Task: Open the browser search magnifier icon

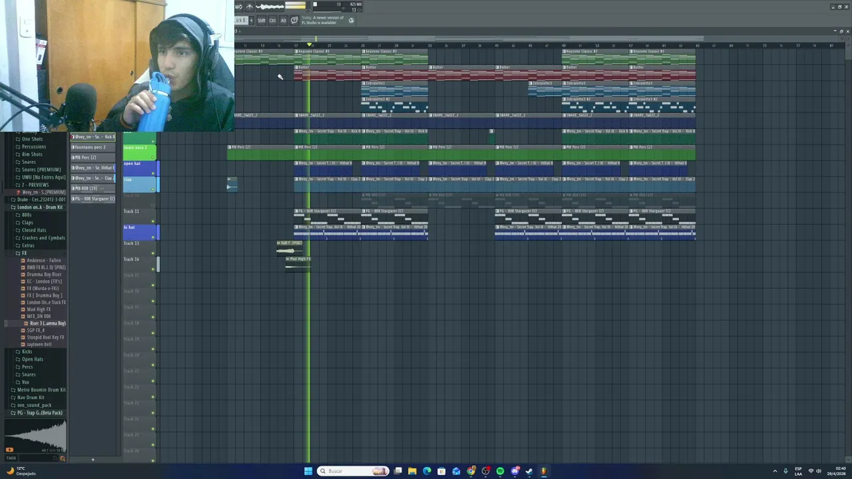Action: pyautogui.click(x=63, y=458)
